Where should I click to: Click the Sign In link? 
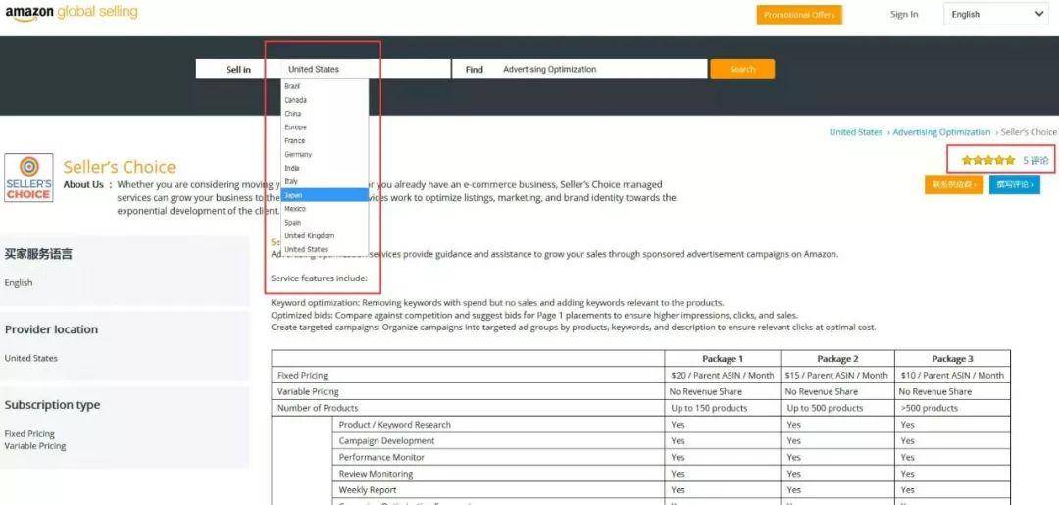click(904, 14)
